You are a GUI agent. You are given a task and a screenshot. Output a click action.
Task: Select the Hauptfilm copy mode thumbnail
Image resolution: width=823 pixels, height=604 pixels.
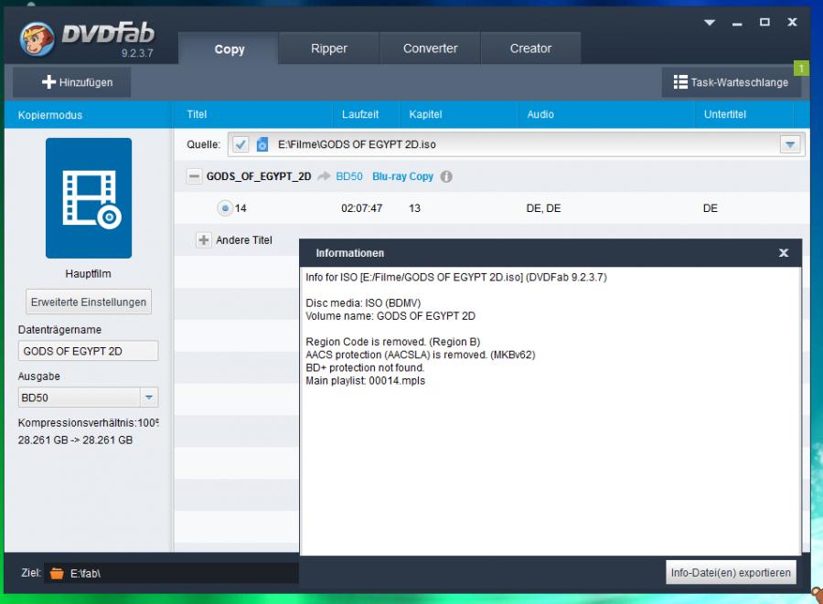88,198
